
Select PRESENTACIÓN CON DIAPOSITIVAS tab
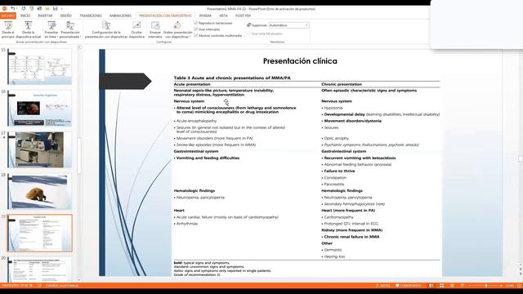tap(165, 16)
